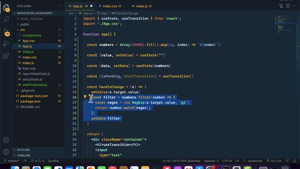Viewport: 300px width, 169px height.
Task: Switch to the index.css editor tab
Action: coord(110,6)
